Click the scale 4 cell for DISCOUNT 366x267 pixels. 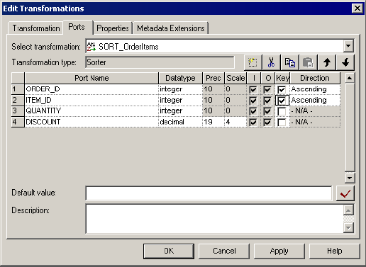tap(235, 122)
